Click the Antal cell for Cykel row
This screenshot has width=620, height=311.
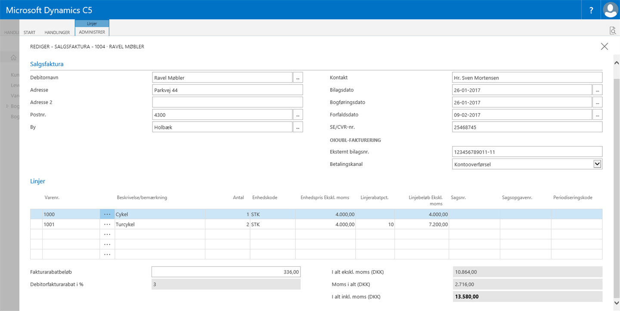click(228, 214)
